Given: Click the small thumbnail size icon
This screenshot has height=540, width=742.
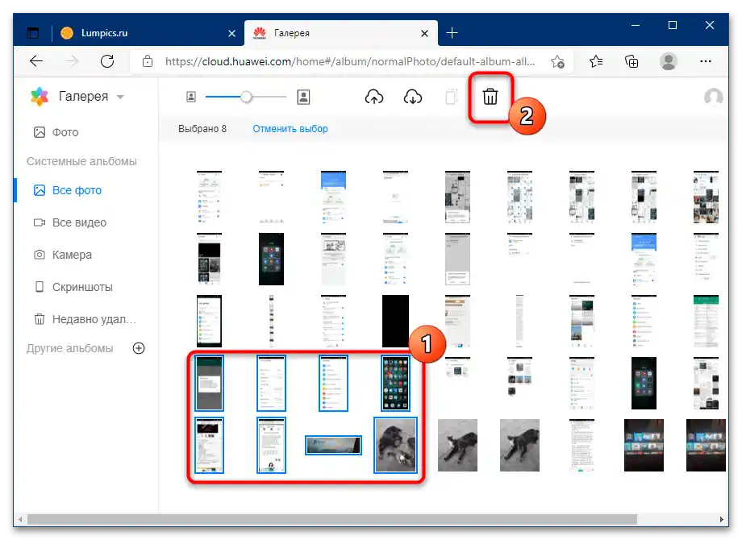Looking at the screenshot, I should pyautogui.click(x=190, y=97).
